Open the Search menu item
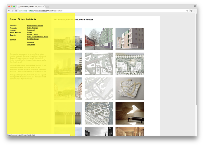This screenshot has width=204, height=146. [x=13, y=35]
